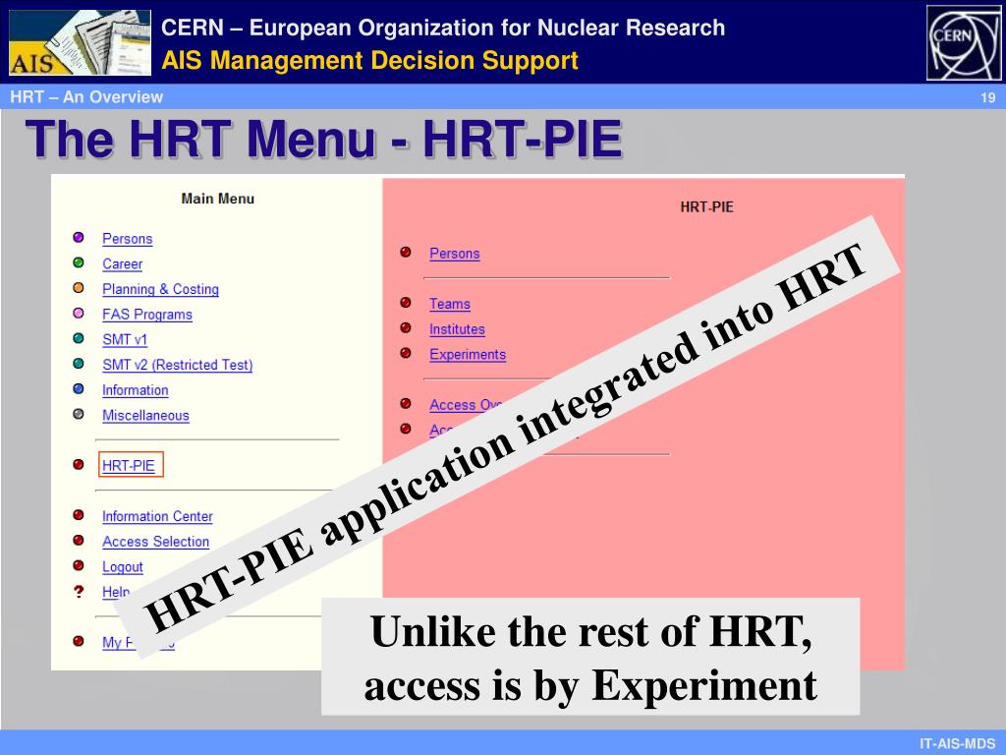Open the Institutes link
The image size is (1006, 755).
pyautogui.click(x=457, y=329)
